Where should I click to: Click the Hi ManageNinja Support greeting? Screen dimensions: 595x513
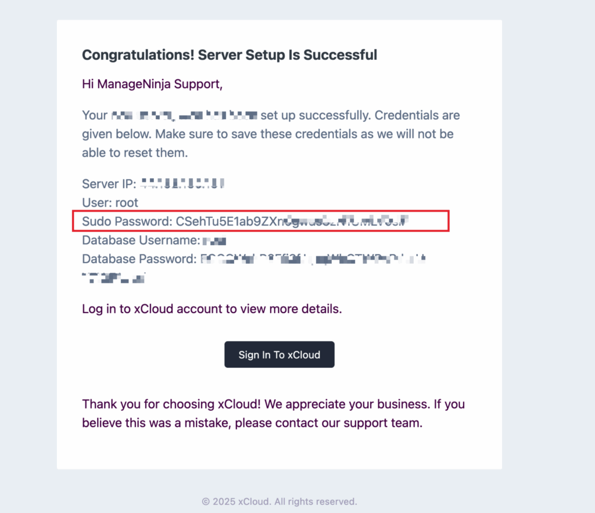coord(152,84)
